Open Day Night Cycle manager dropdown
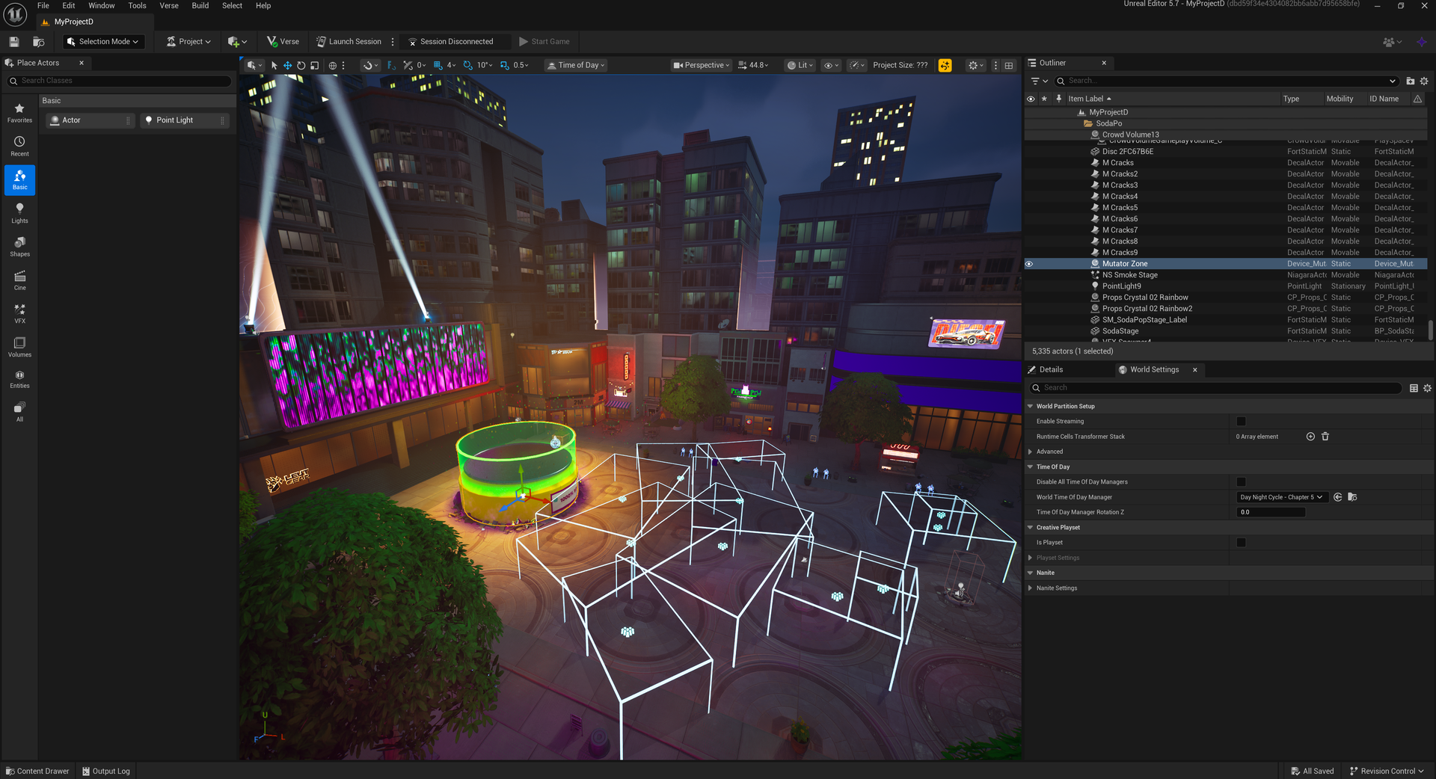The image size is (1436, 779). [x=1281, y=497]
